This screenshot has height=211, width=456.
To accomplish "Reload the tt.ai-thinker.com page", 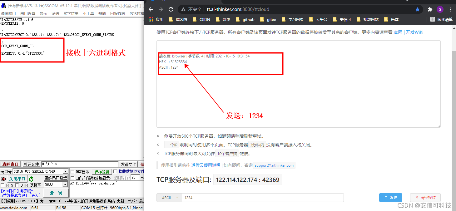I will tap(171, 9).
